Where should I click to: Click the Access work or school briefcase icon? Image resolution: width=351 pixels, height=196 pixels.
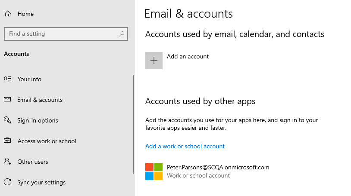(7, 141)
